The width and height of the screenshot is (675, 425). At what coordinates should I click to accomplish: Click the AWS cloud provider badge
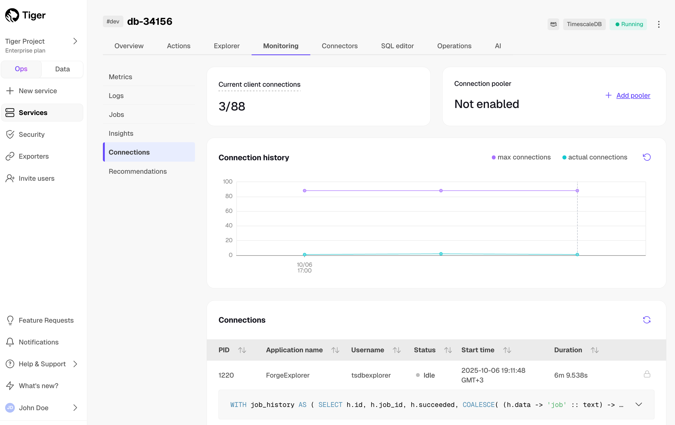pos(553,24)
